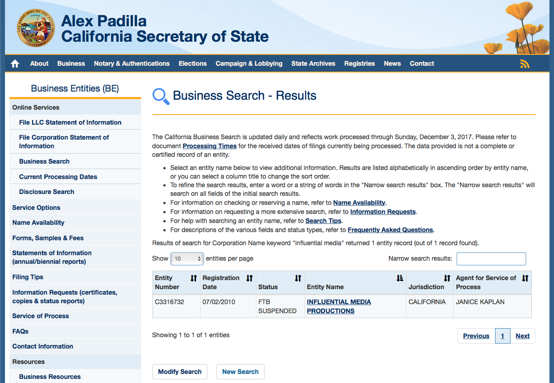Sort by Agent for Service of Process

coord(525,278)
